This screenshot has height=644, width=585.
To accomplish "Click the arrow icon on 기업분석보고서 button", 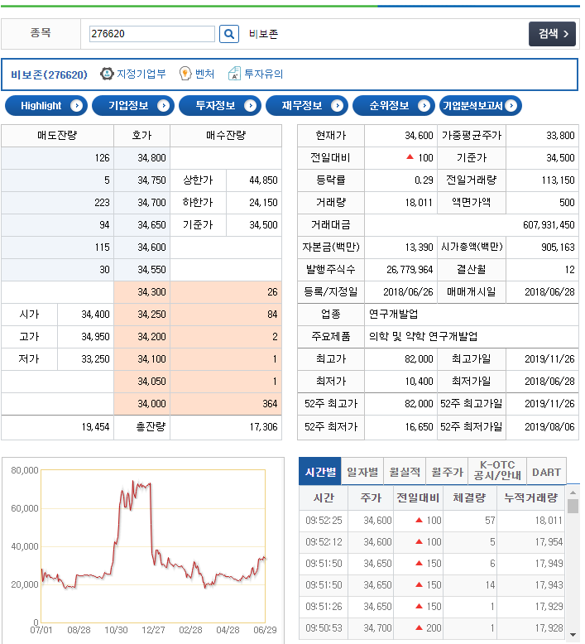I will click(511, 106).
